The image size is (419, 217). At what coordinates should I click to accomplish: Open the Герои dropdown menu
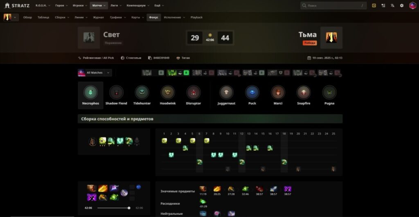62,6
